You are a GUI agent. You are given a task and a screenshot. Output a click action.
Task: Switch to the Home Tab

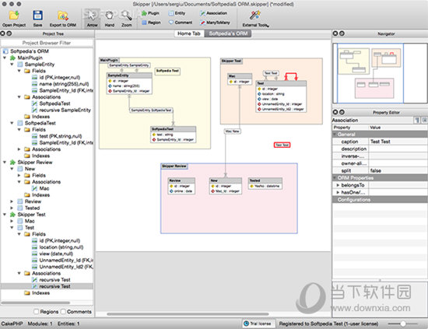coord(189,33)
